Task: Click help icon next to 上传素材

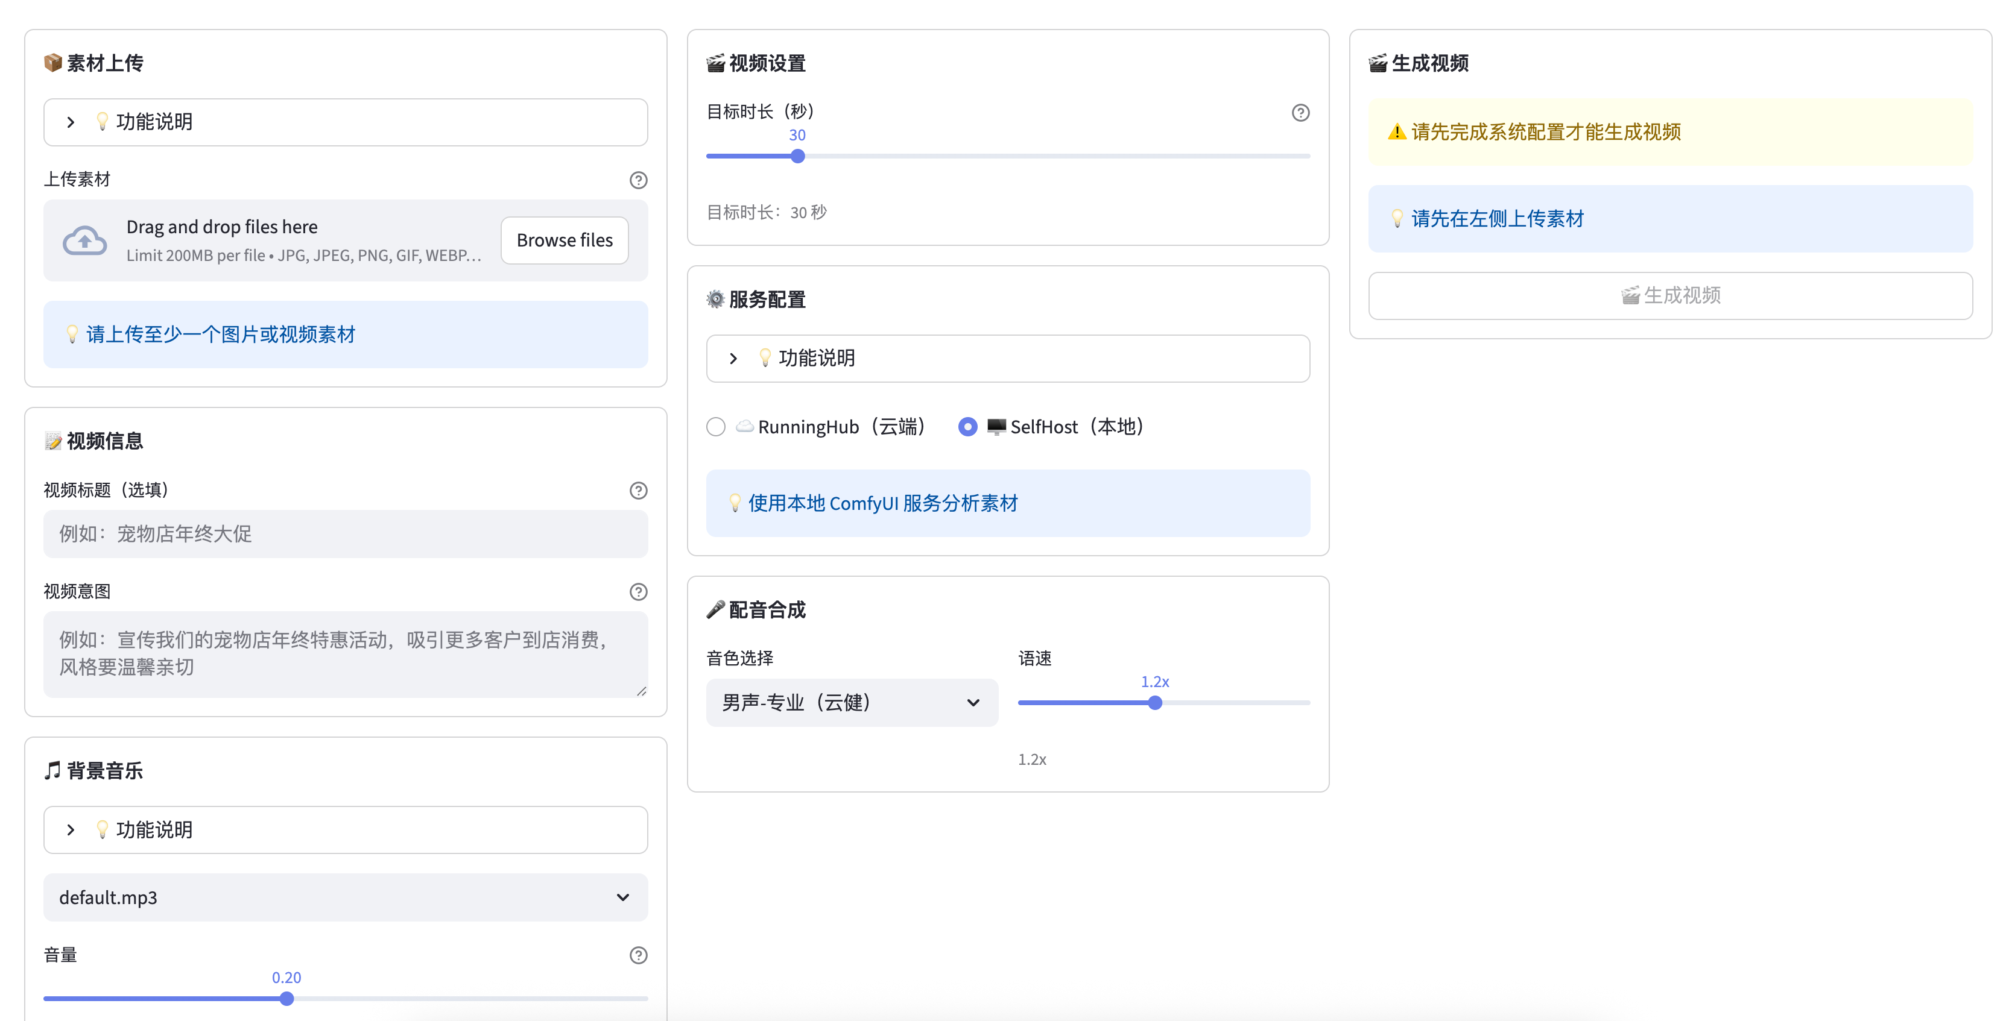Action: 638,180
